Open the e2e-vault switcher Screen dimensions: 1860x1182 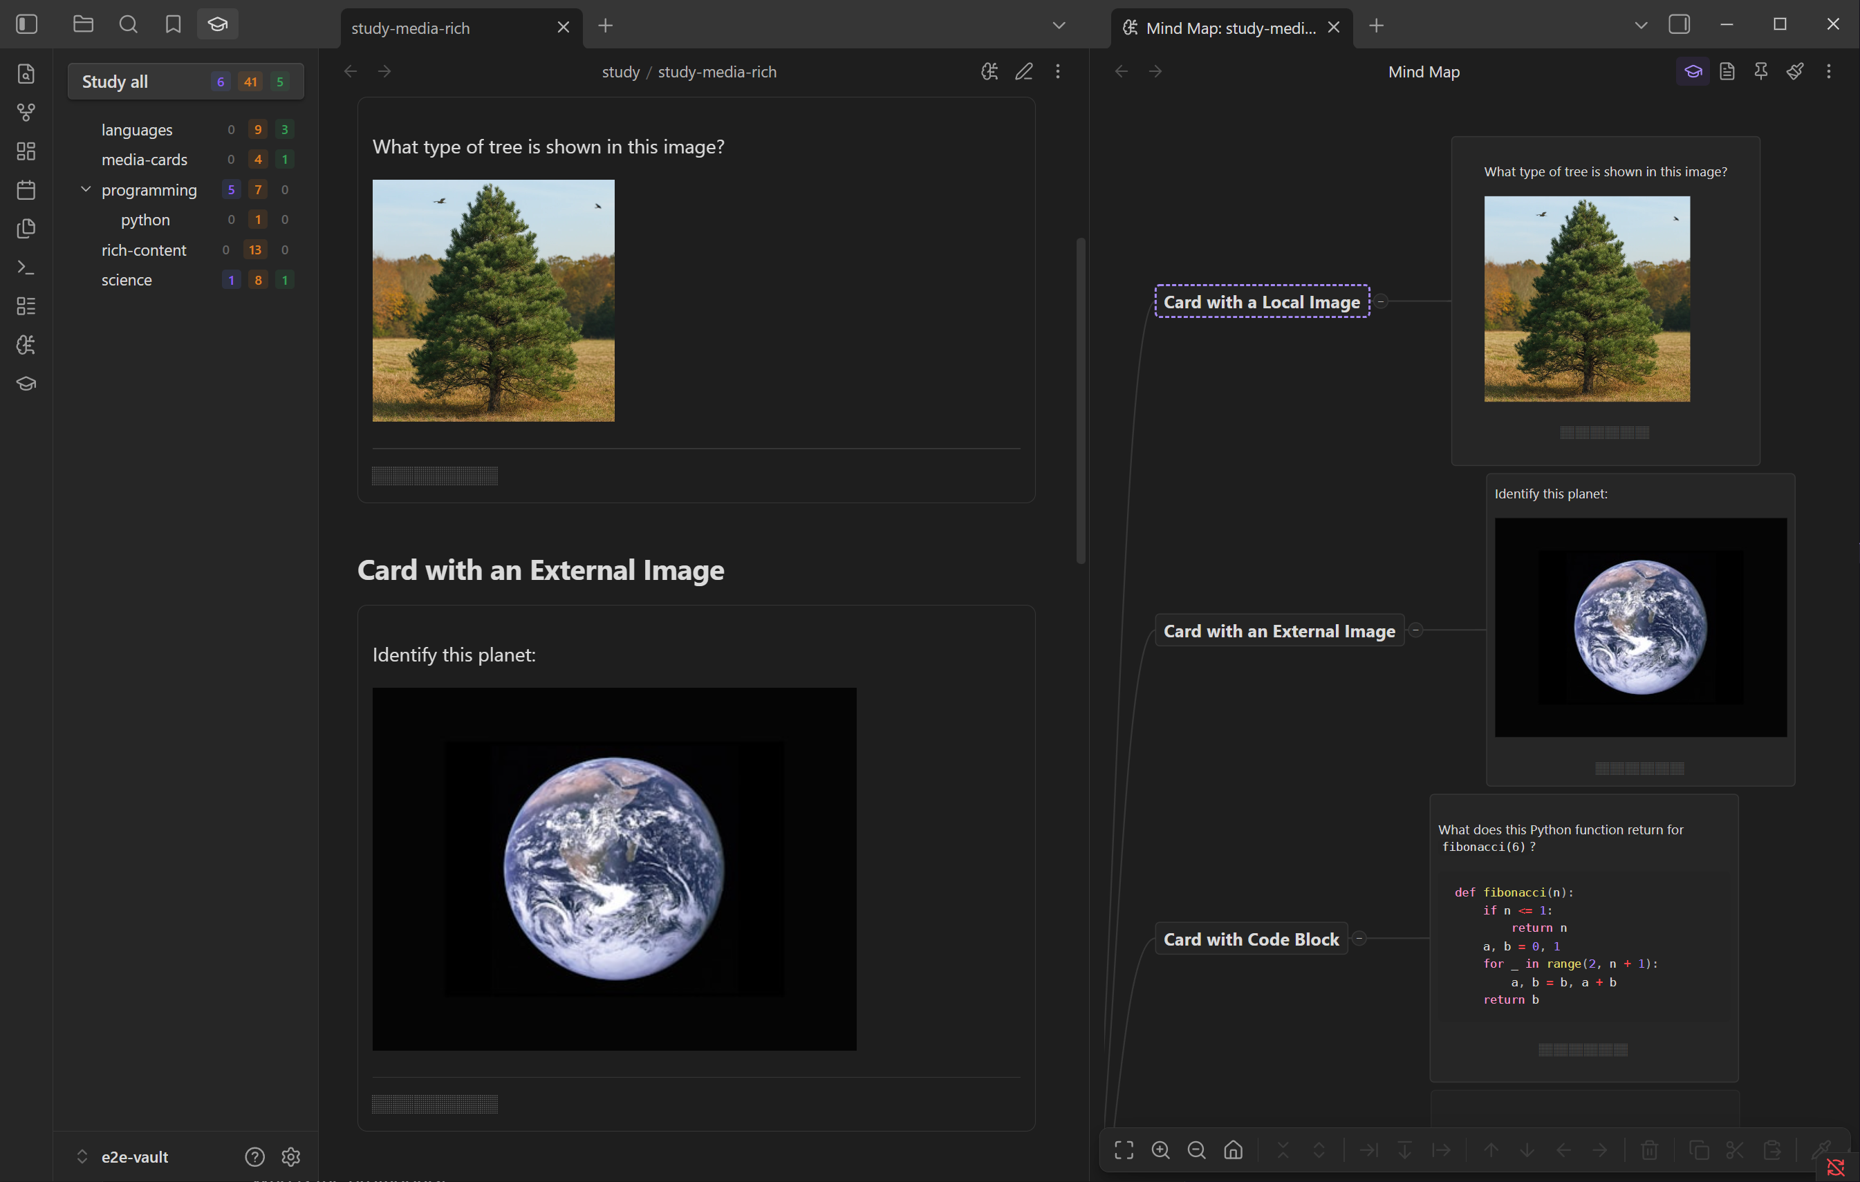[124, 1156]
